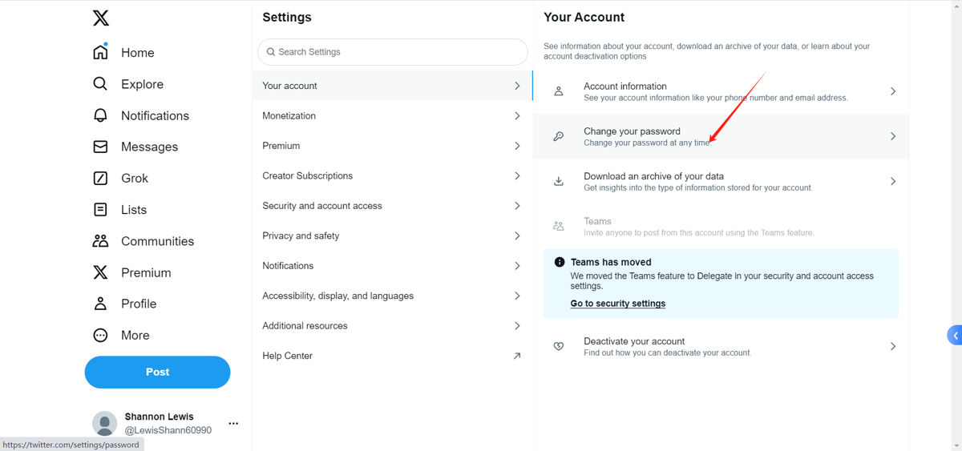Expand Privacy and safety chevron

(x=517, y=236)
